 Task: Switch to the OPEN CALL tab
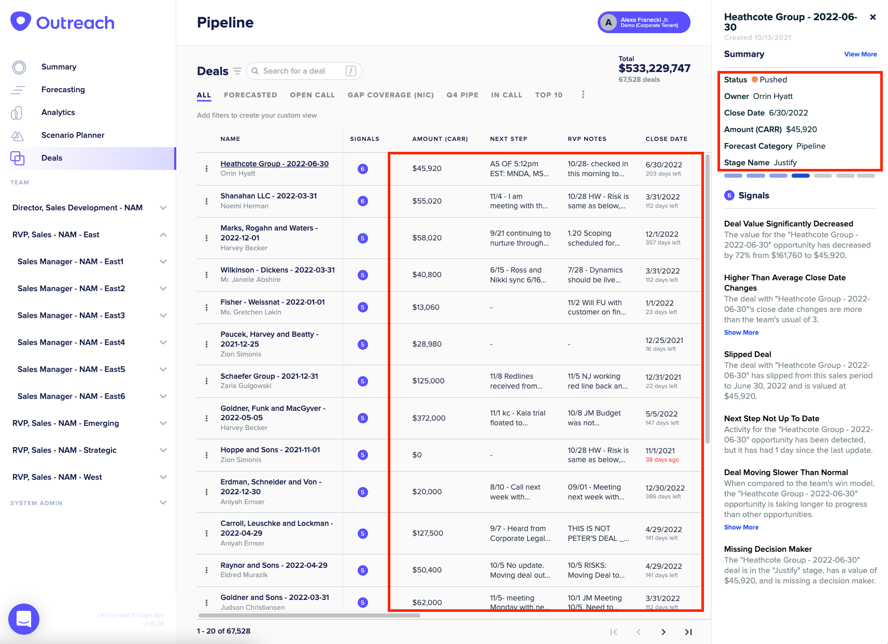click(x=313, y=95)
